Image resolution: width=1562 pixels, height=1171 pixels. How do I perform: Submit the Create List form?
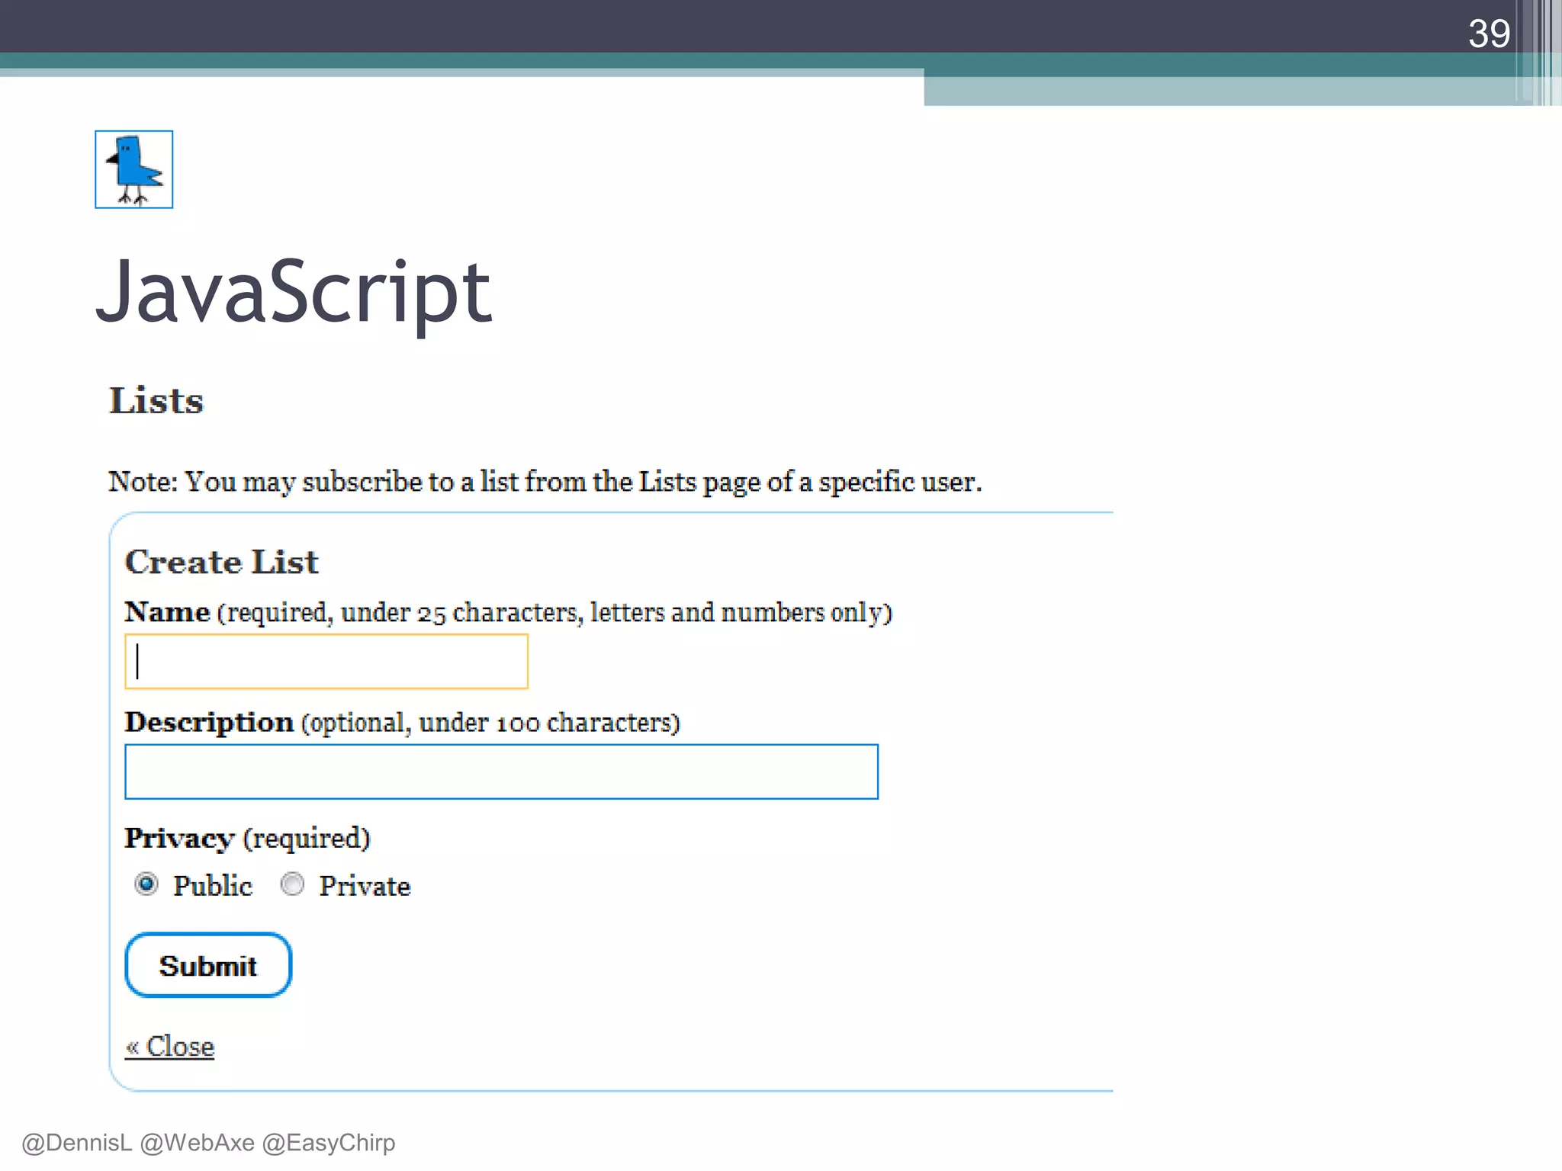[208, 965]
